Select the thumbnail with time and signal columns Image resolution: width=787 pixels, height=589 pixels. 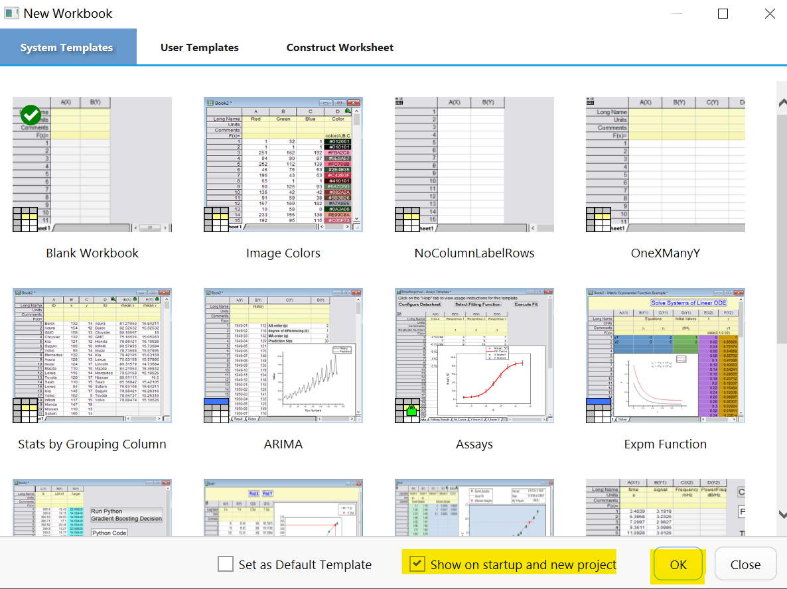click(665, 507)
